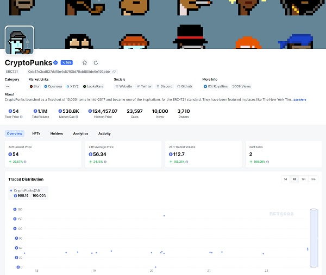Select the 3m chart range
The image size is (326, 275).
(x=313, y=179)
